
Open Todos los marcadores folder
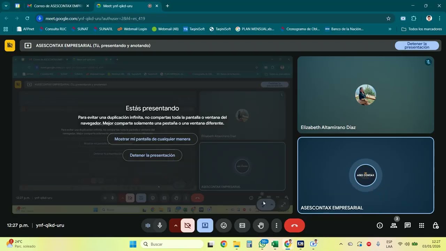coord(422,29)
